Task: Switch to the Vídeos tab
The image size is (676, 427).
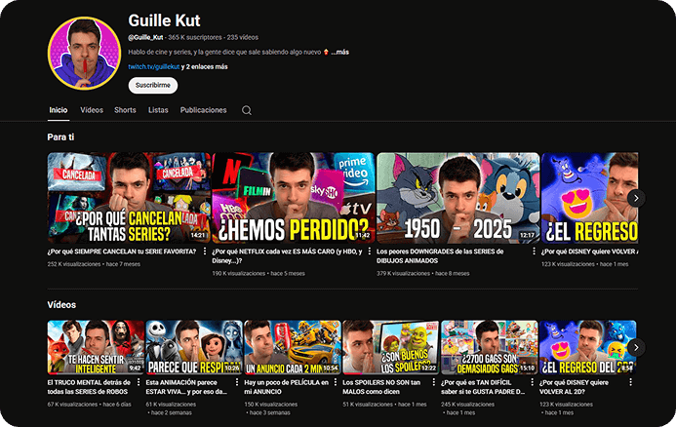Action: 92,110
